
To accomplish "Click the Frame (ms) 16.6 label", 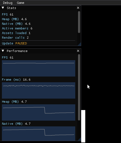I will click(16, 80).
